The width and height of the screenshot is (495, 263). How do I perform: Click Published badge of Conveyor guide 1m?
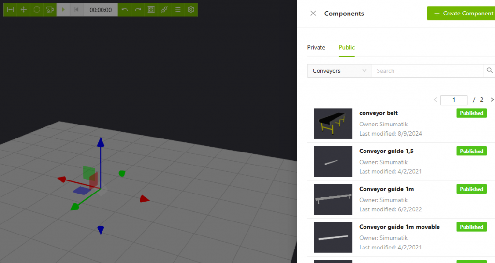[471, 189]
